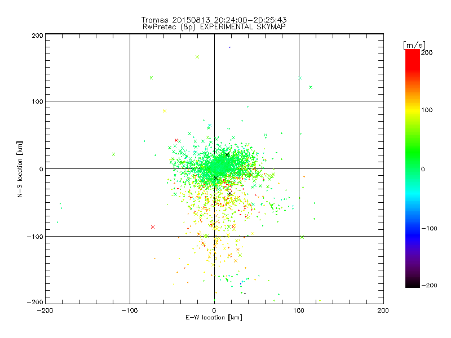Click the y-axis tick label '100'

(x=37, y=101)
